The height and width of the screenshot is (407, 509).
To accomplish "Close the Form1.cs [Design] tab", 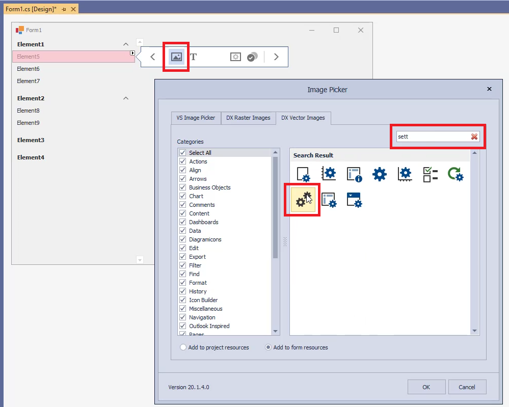I will click(73, 9).
